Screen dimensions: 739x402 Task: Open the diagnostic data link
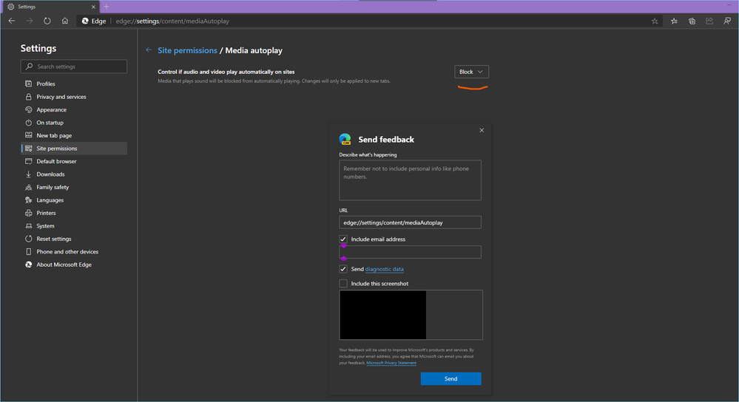pyautogui.click(x=384, y=269)
